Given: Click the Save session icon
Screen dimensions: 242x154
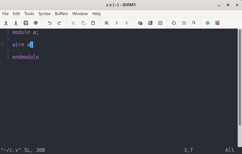Looking at the screenshot, I should [x=150, y=23].
